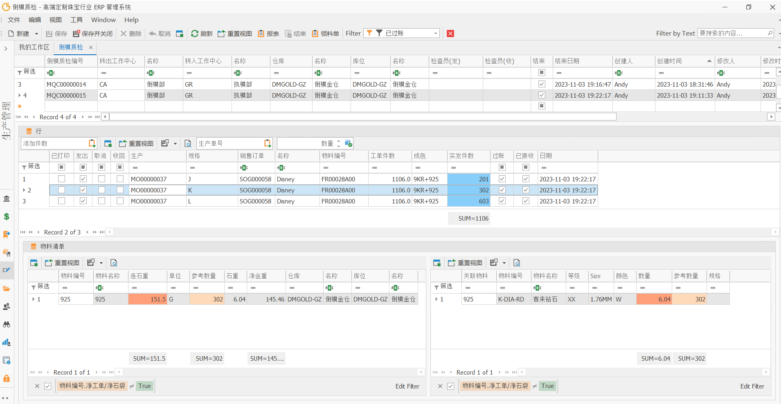Viewport: 781px width, 404px height.
Task: Click the 领料单 picking list icon
Action: [x=315, y=33]
